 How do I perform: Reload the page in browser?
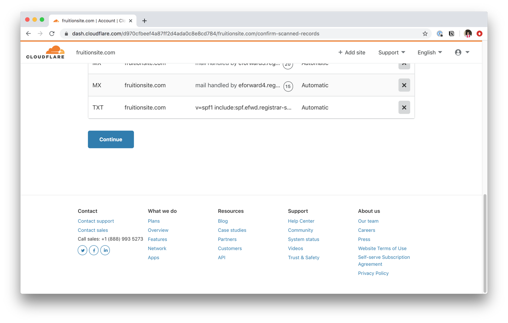point(52,34)
